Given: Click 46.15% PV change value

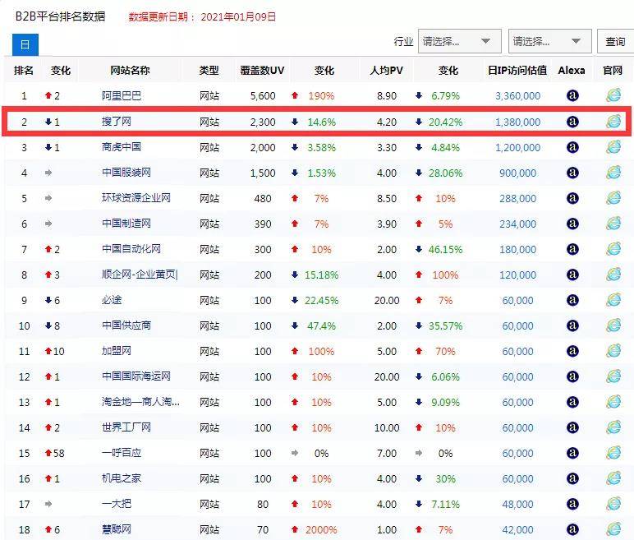Looking at the screenshot, I should tap(445, 249).
